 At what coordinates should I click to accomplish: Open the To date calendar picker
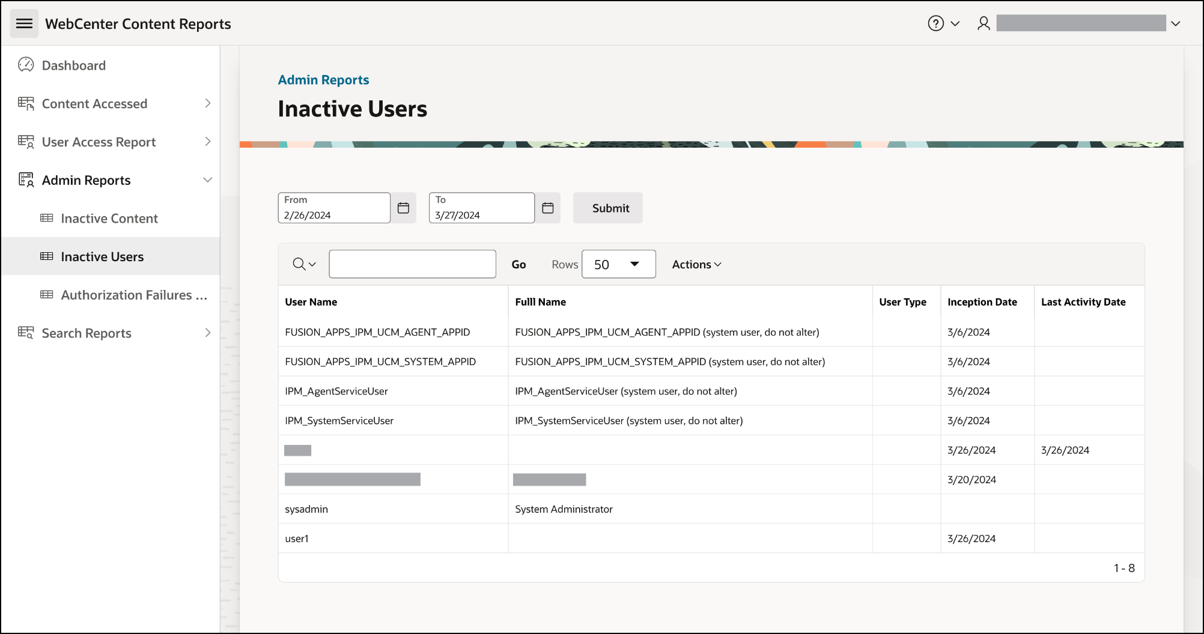point(548,208)
